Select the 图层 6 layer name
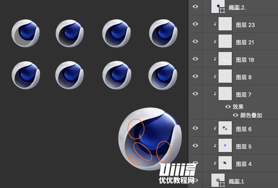Screen dimensions: 278x188 pyautogui.click(x=244, y=129)
